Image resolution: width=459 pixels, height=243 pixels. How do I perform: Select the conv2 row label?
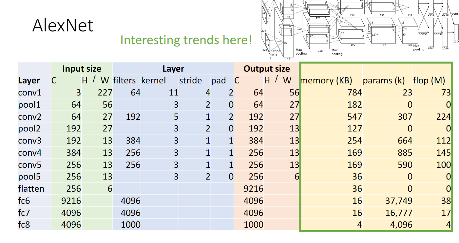pos(30,116)
